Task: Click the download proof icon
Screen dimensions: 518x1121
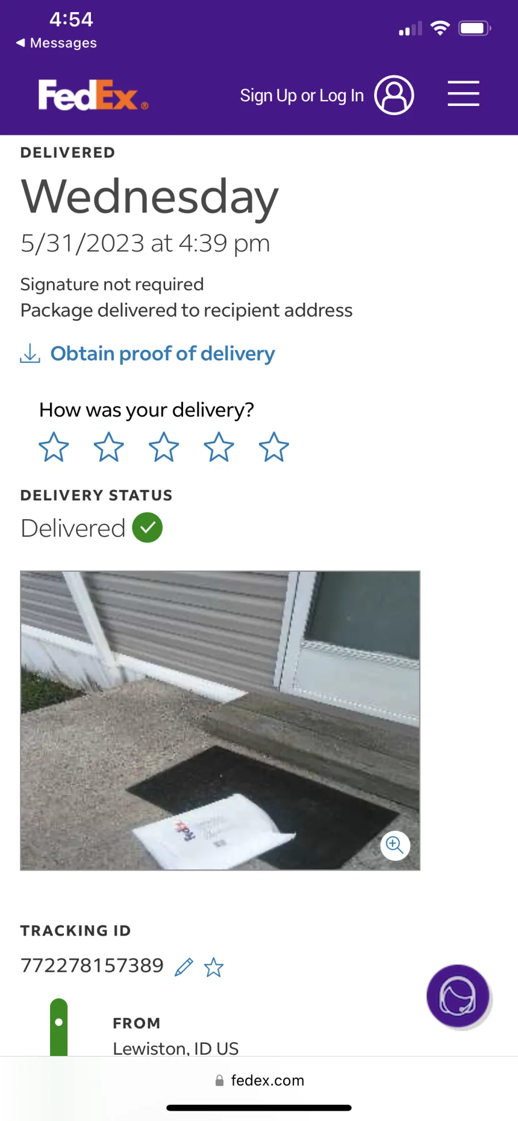Action: (x=30, y=354)
